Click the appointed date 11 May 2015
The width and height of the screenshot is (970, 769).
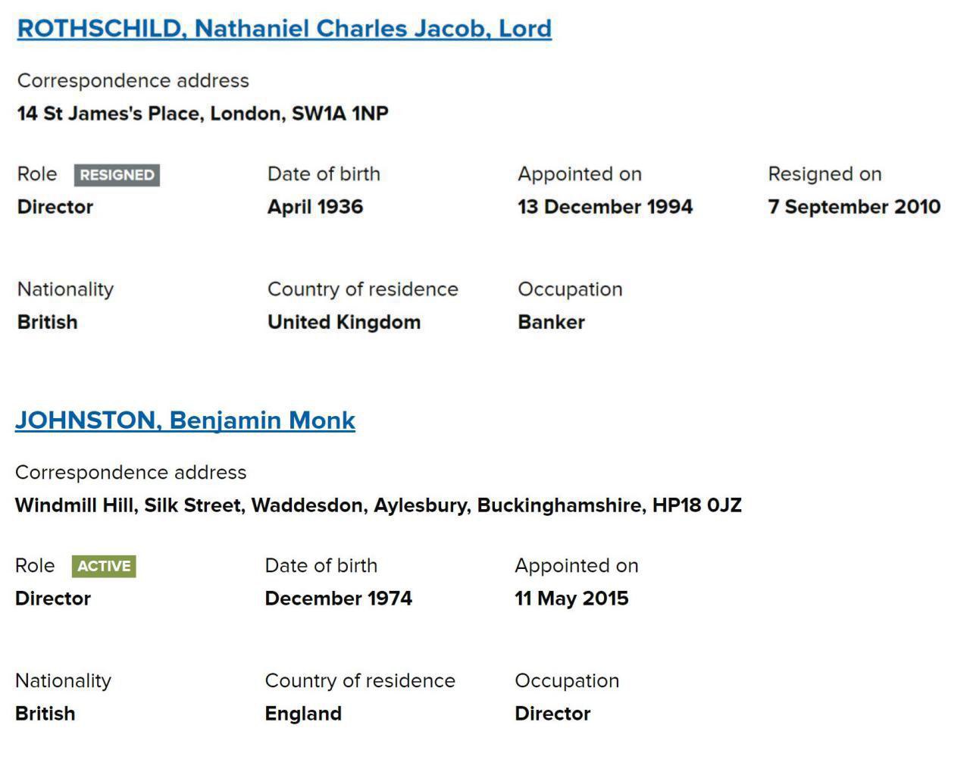(571, 599)
